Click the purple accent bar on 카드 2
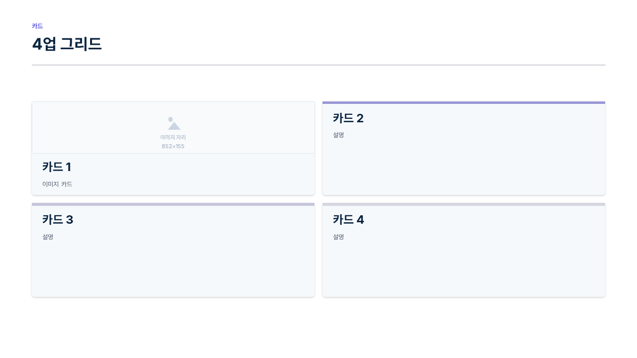This screenshot has height=358, width=637. pyautogui.click(x=464, y=103)
